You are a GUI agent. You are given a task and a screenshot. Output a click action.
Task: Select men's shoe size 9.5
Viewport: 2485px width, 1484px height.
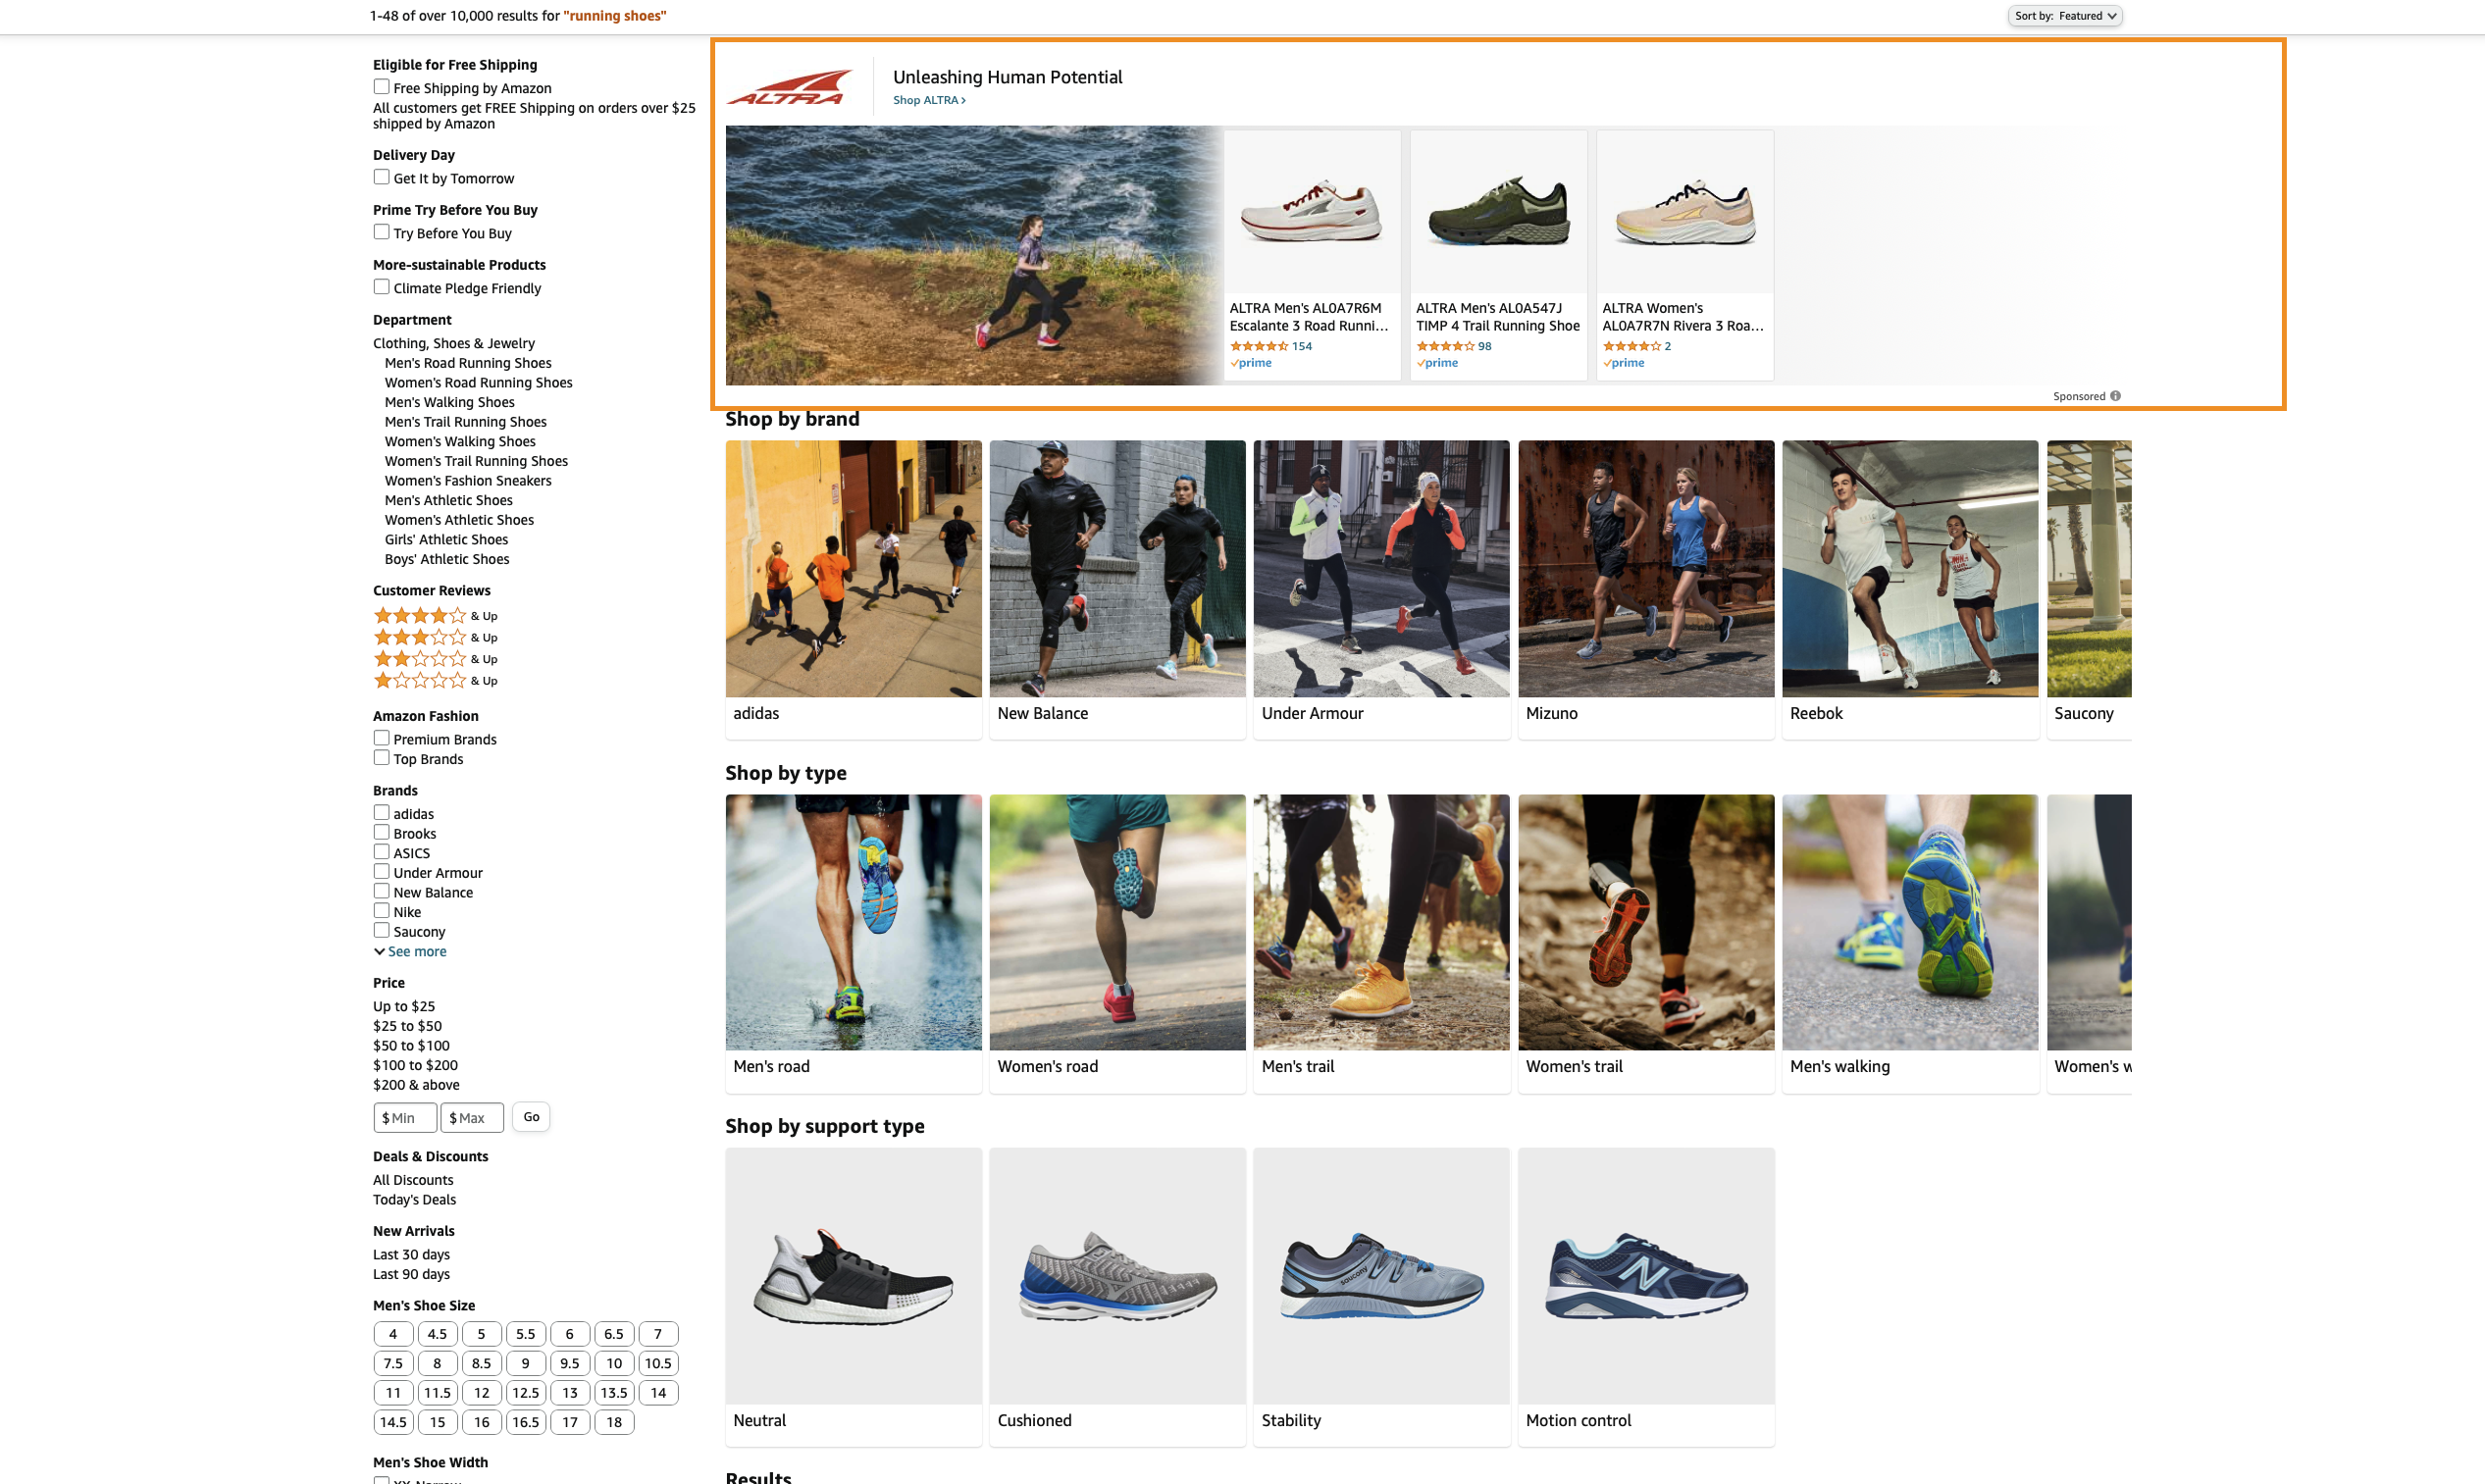(570, 1363)
